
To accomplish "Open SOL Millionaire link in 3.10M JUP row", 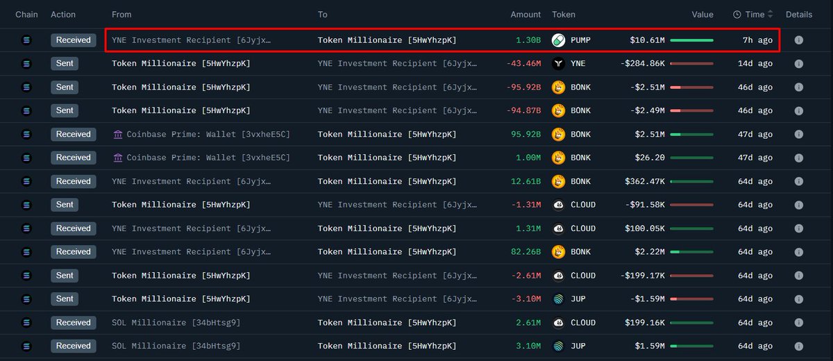I will (x=176, y=346).
